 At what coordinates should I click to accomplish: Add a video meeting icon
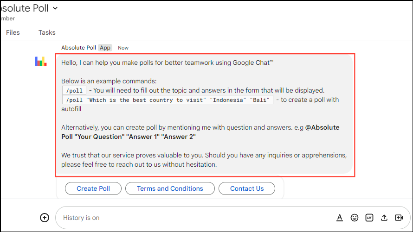click(x=399, y=218)
